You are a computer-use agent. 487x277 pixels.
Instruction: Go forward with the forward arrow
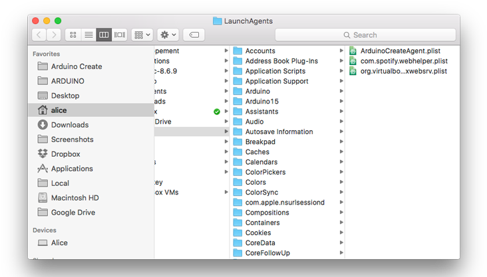[x=54, y=35]
